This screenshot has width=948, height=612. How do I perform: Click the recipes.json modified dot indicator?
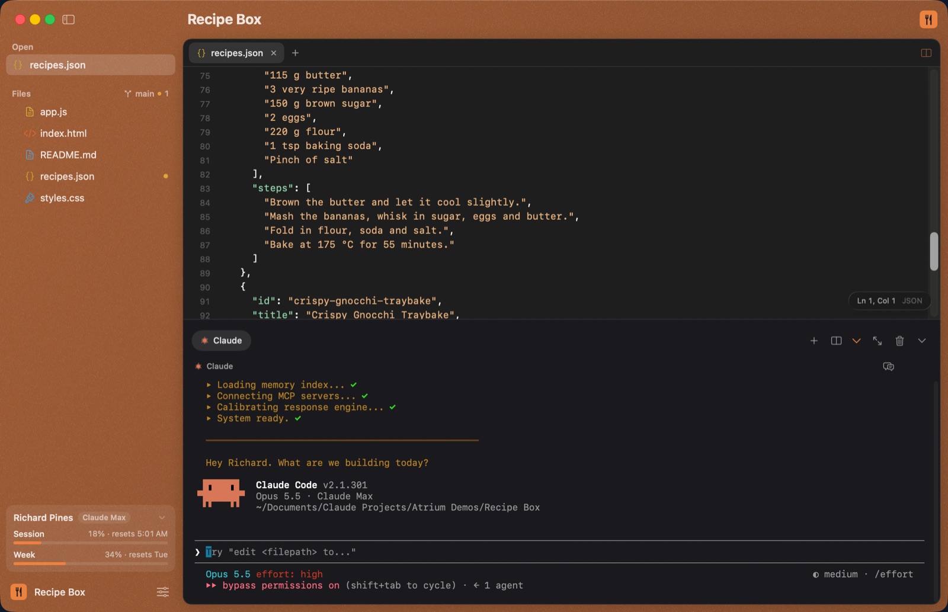(165, 176)
